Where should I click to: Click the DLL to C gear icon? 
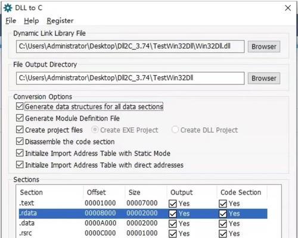tap(8, 8)
